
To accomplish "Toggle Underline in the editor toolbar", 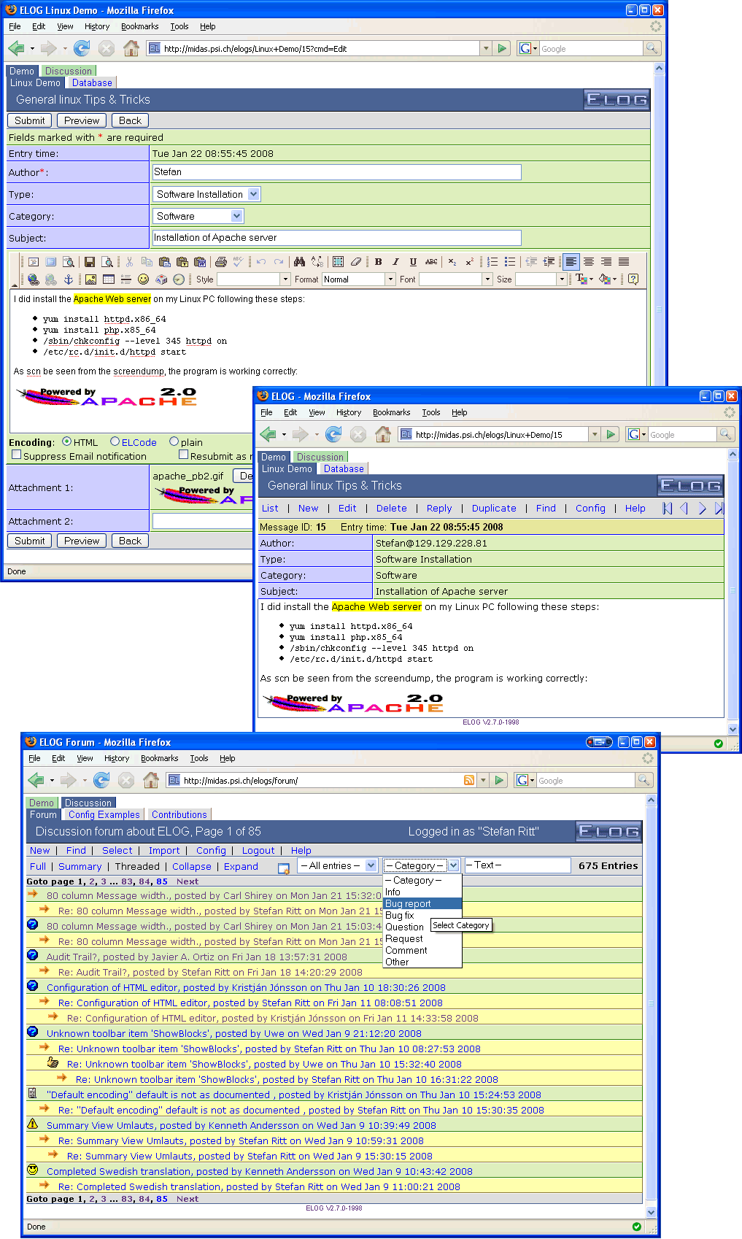I will click(x=413, y=262).
